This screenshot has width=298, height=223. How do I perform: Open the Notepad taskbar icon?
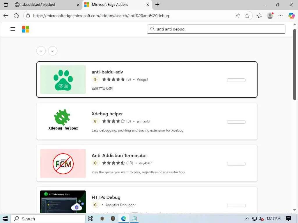click(134, 219)
